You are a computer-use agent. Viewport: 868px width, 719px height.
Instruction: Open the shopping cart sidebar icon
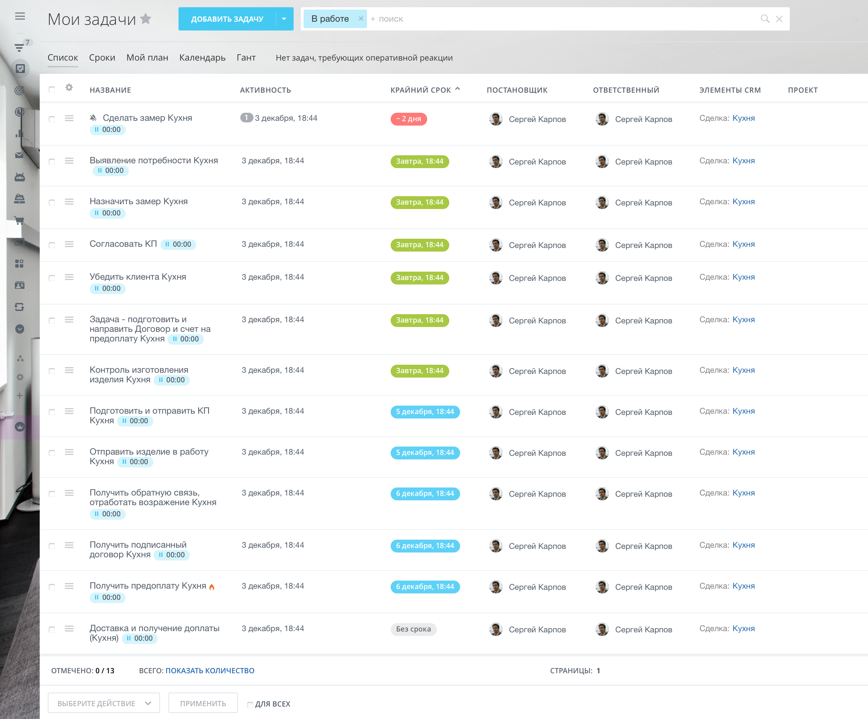[19, 220]
